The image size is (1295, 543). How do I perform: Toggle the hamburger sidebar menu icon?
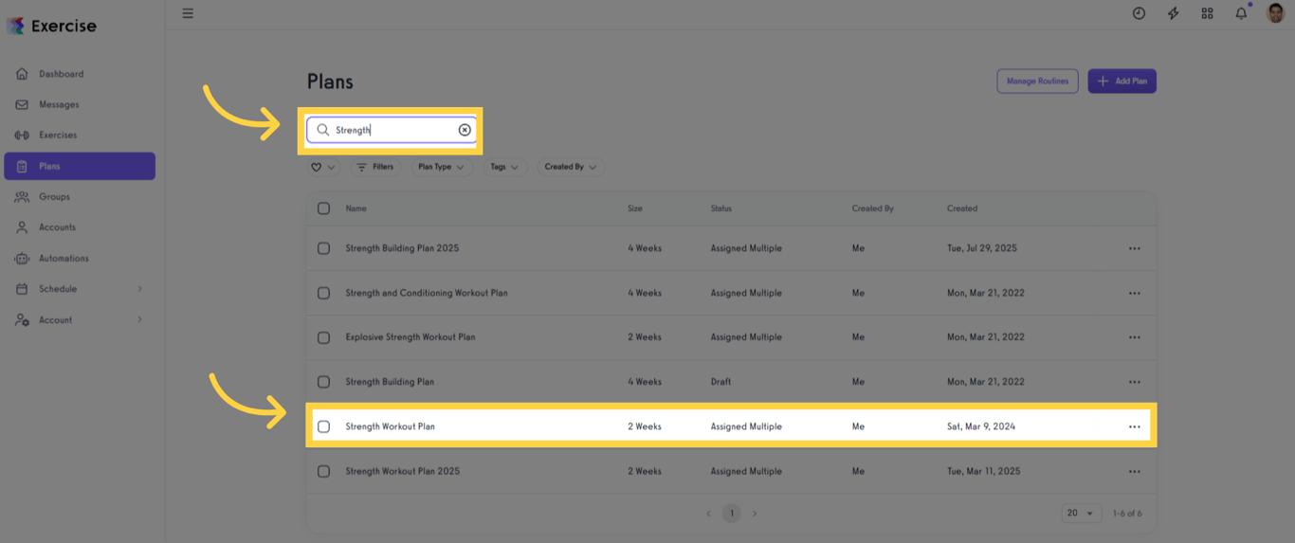click(188, 13)
